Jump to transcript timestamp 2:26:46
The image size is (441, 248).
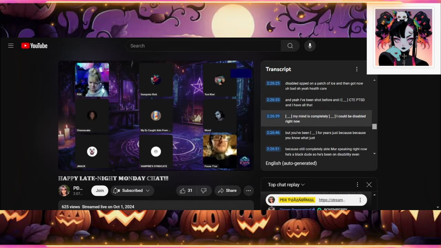[x=273, y=133]
